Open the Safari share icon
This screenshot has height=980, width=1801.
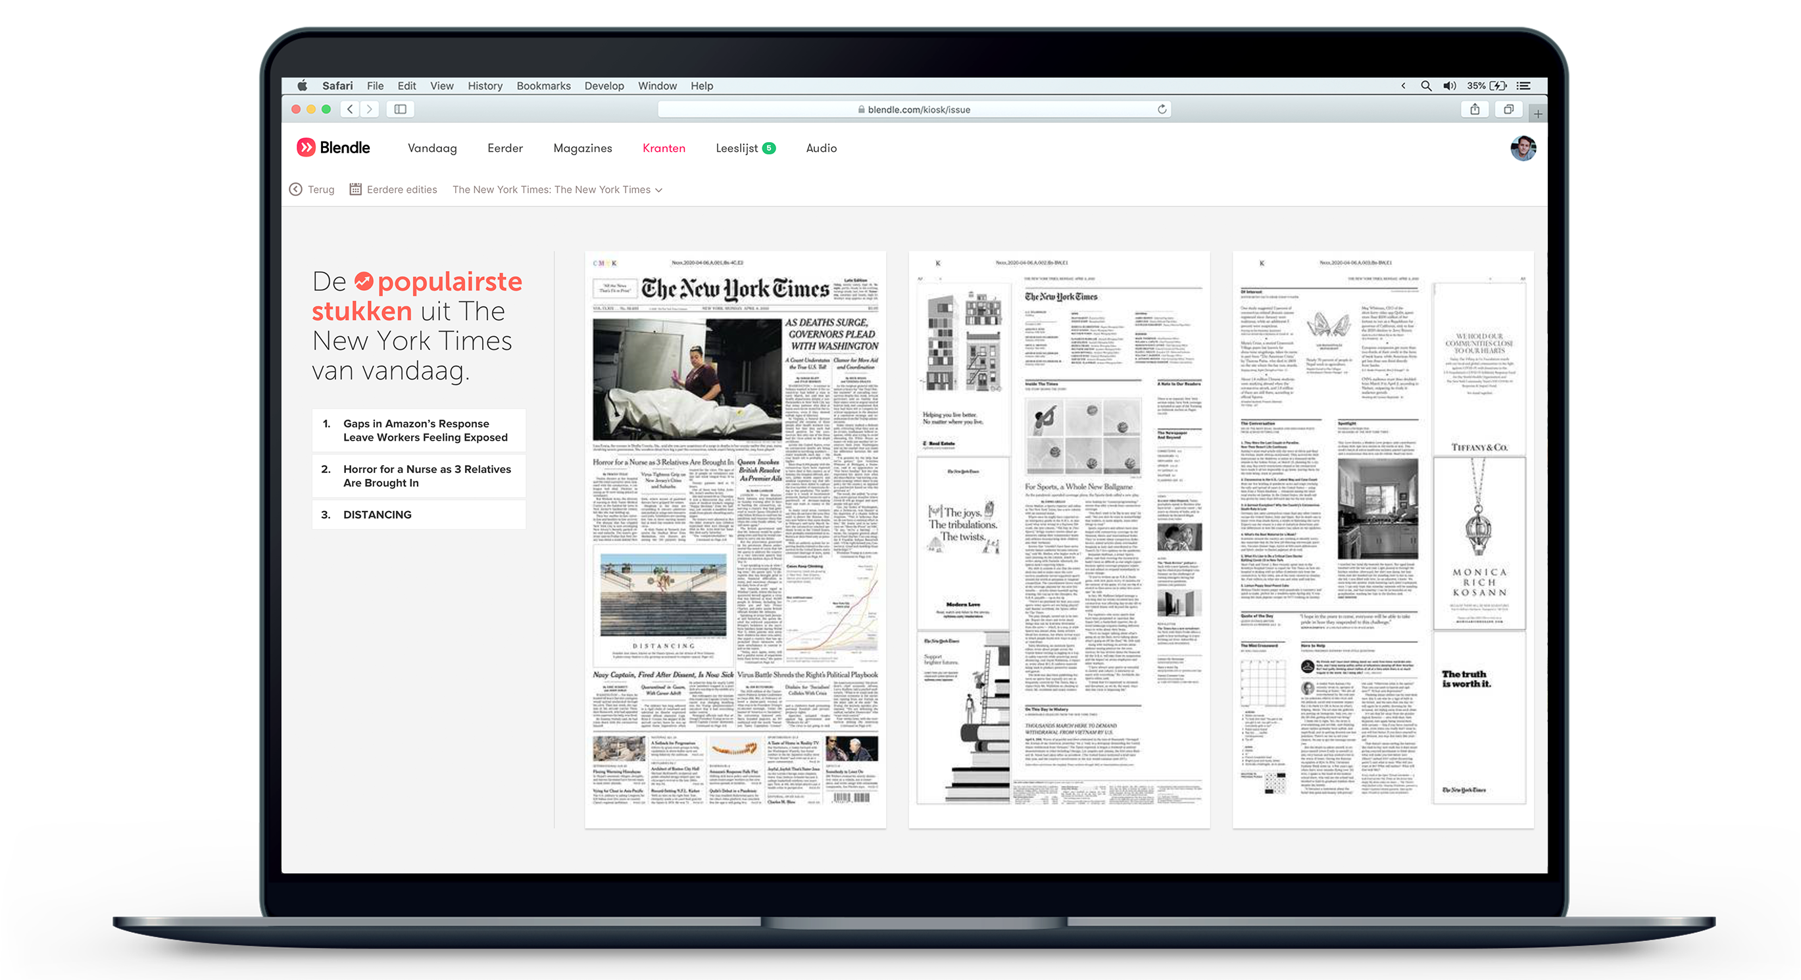(x=1475, y=109)
